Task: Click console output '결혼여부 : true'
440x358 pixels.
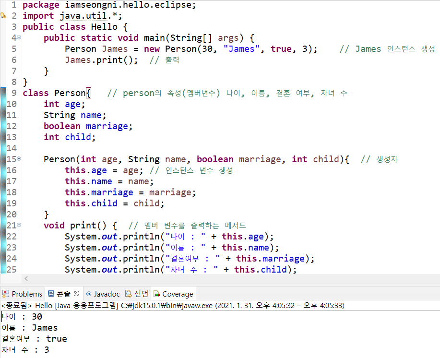Action: pos(34,339)
